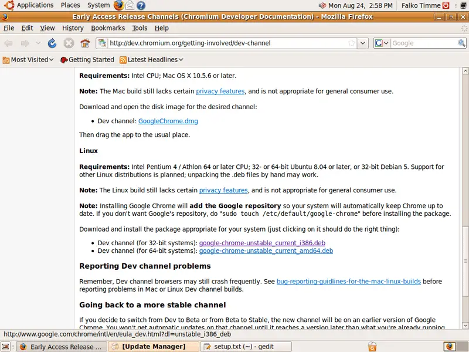Switch to the setup.txt gedit taskbar window

246,347
